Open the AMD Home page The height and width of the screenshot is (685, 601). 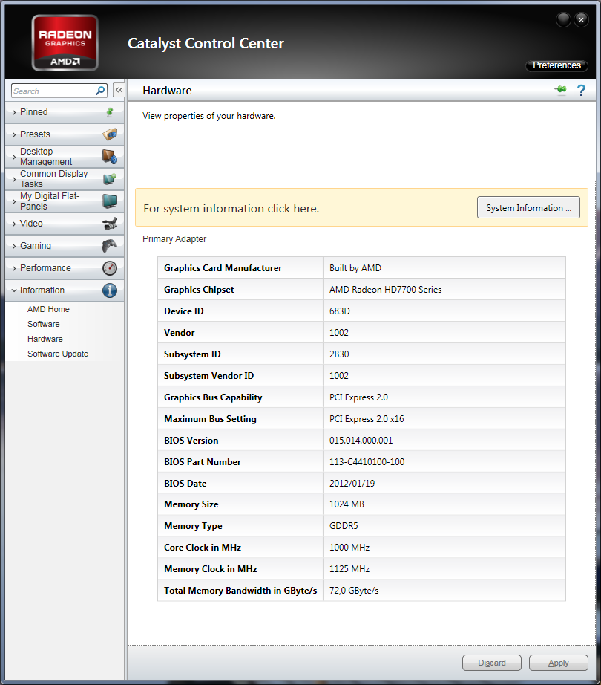48,309
